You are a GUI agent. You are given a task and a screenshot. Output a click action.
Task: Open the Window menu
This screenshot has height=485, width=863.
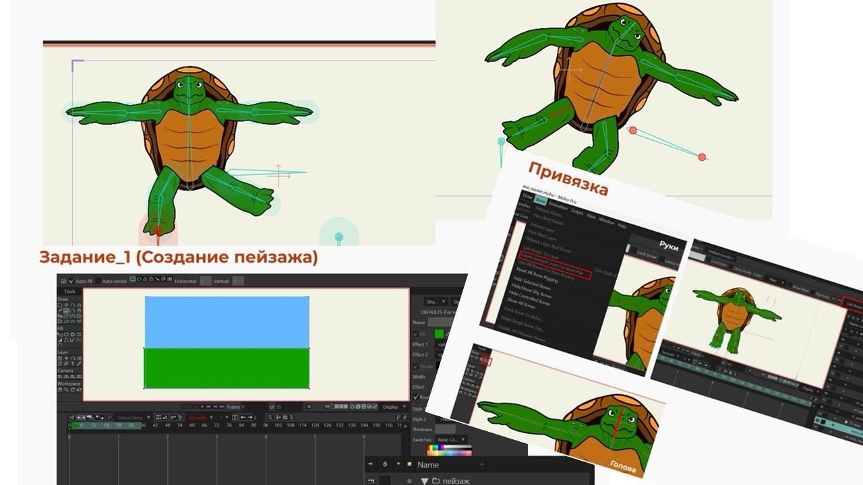tap(607, 220)
